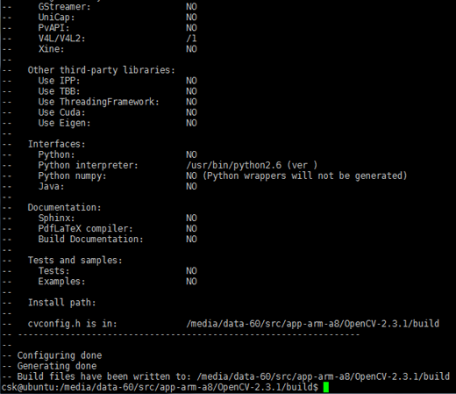The width and height of the screenshot is (456, 394).
Task: Click the 'Build files have been written' line
Action: tap(233, 376)
